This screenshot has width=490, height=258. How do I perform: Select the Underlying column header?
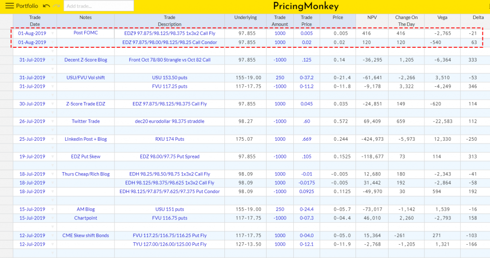(245, 21)
